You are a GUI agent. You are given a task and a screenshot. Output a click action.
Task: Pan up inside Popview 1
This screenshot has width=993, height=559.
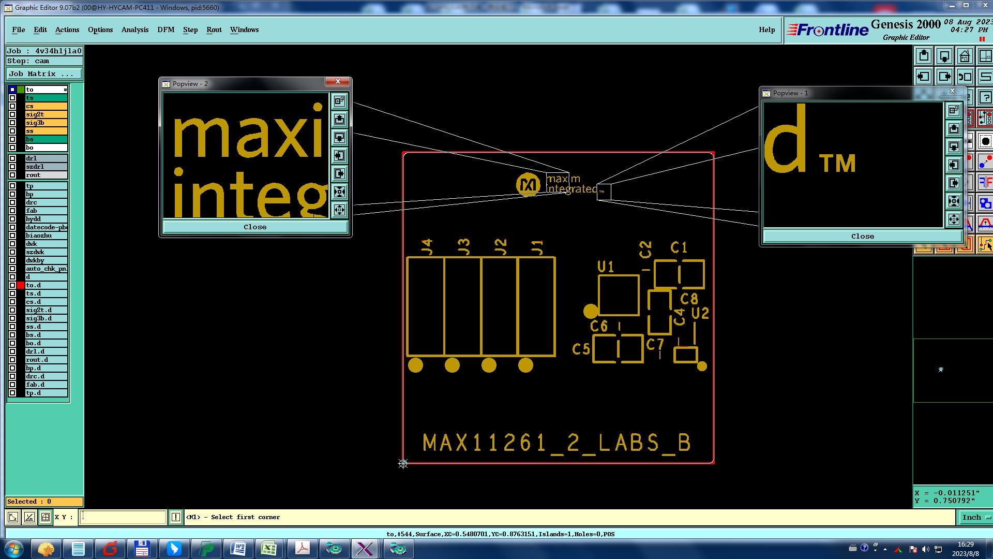click(954, 129)
